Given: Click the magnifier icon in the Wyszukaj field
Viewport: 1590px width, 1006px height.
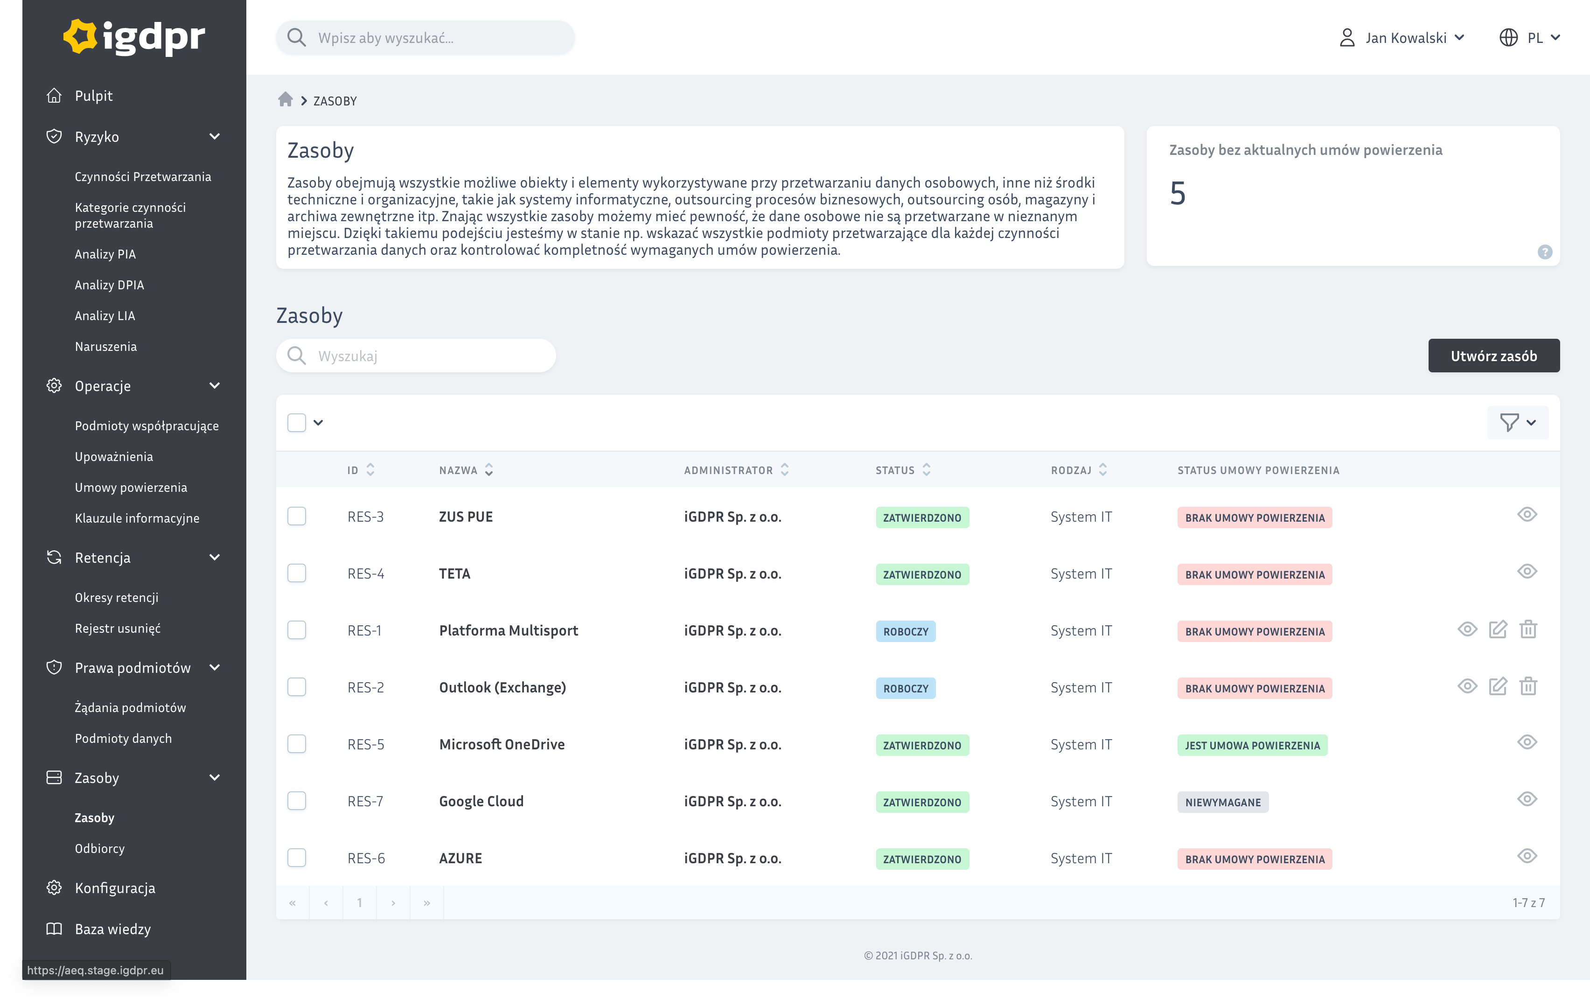Looking at the screenshot, I should pyautogui.click(x=296, y=356).
